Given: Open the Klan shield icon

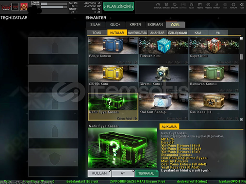Looking at the screenshot, I should tap(191, 5).
